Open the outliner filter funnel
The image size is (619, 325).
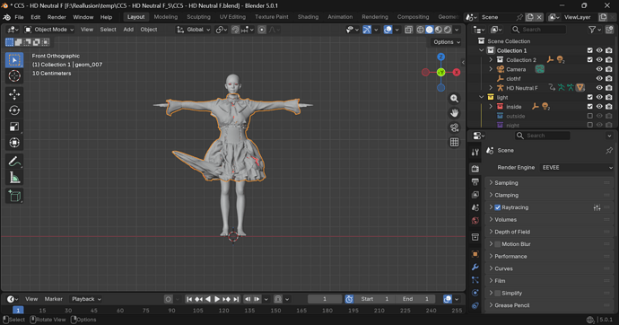(x=592, y=30)
